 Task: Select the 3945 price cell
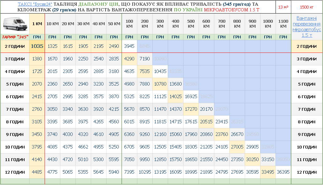(129, 46)
